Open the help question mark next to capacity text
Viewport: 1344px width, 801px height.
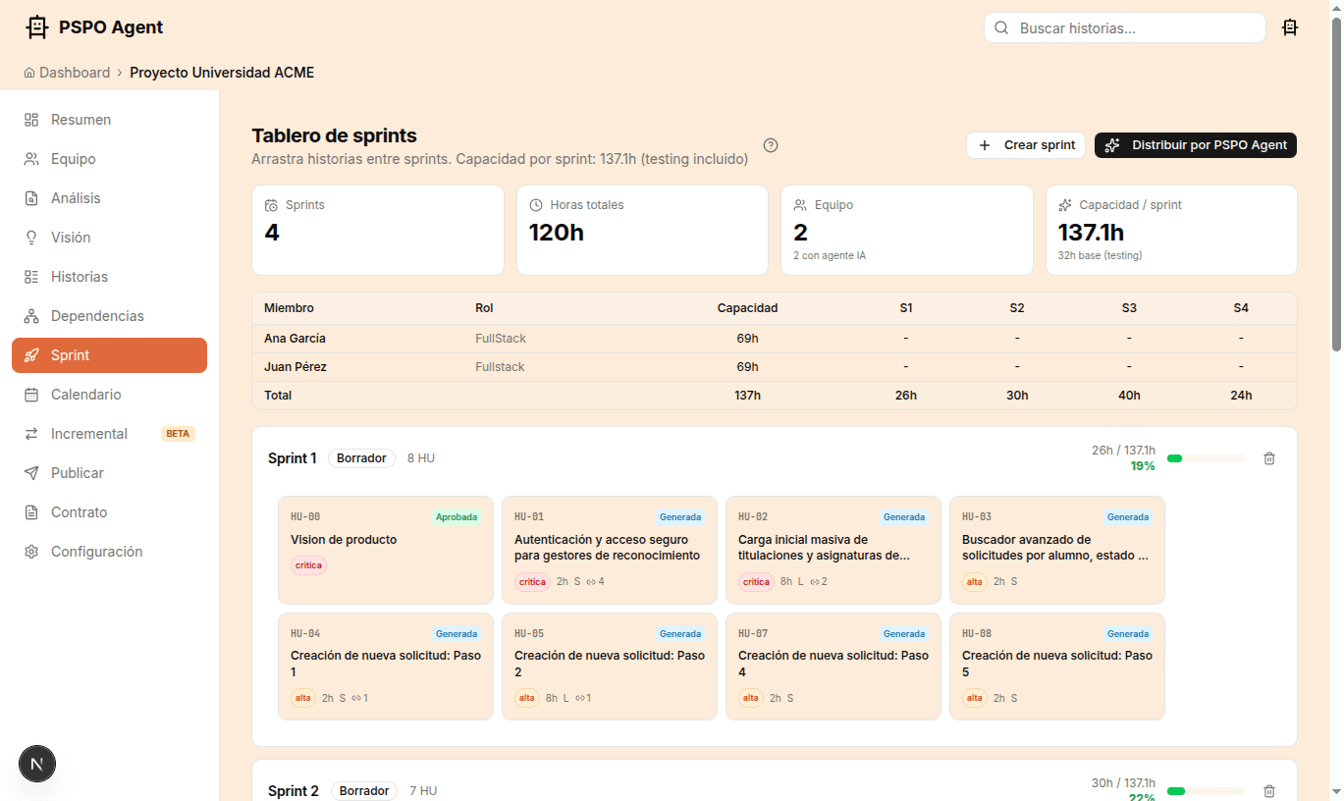tap(771, 144)
